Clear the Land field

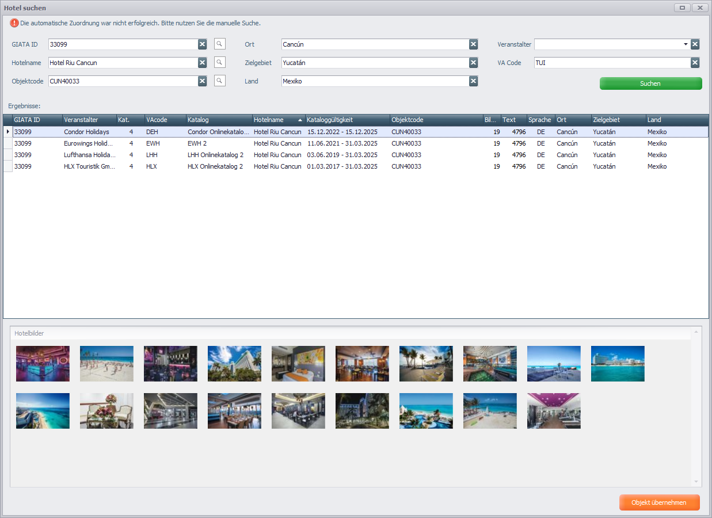click(473, 81)
